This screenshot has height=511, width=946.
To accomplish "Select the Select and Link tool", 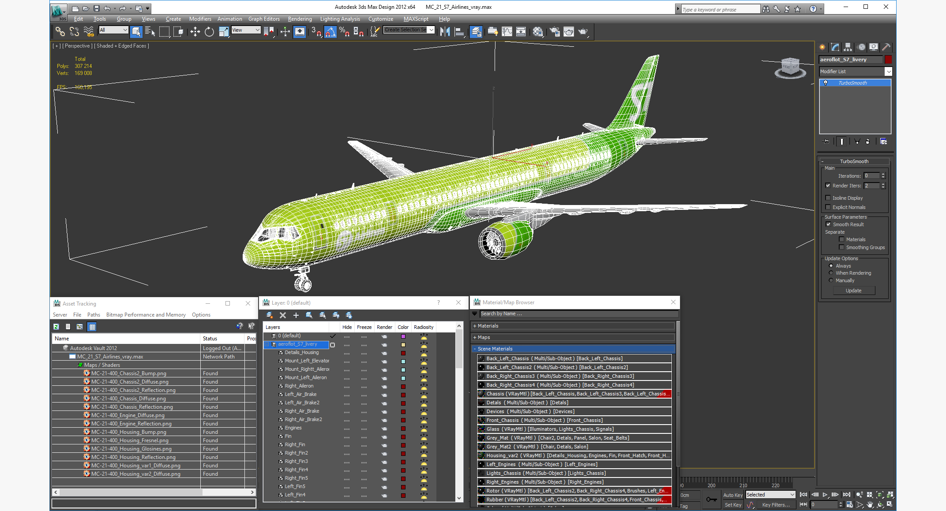I will pyautogui.click(x=60, y=31).
